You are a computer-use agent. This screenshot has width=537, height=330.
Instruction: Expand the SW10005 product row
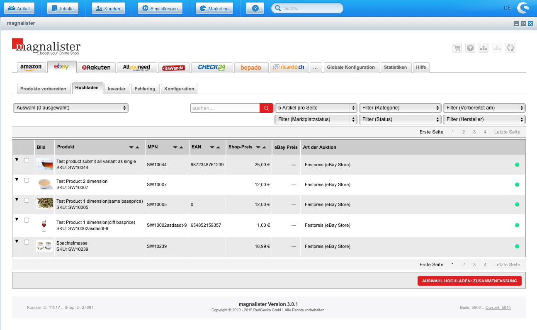click(17, 199)
